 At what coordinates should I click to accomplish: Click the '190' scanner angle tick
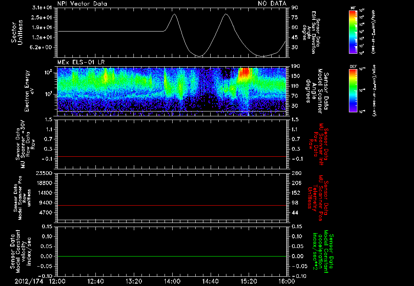pos(296,66)
